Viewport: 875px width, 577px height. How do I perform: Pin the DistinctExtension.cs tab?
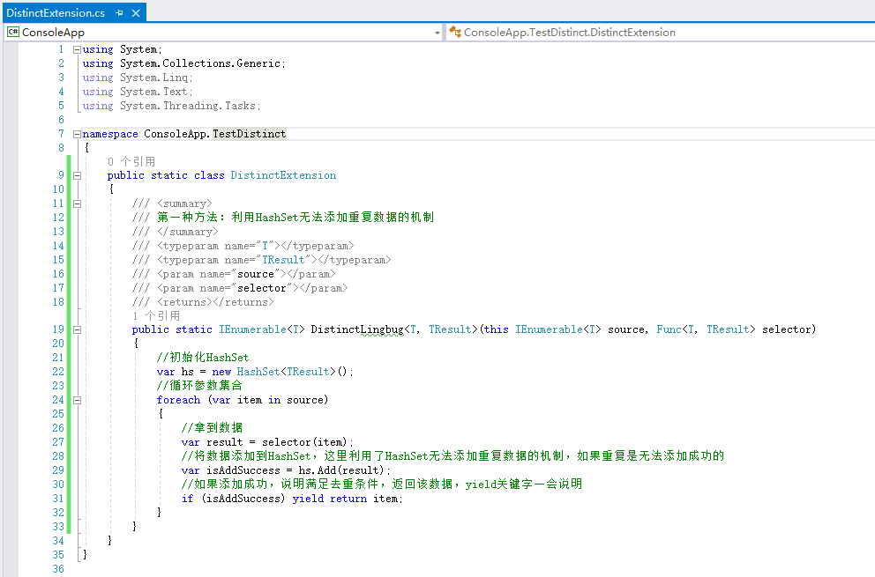pyautogui.click(x=119, y=13)
